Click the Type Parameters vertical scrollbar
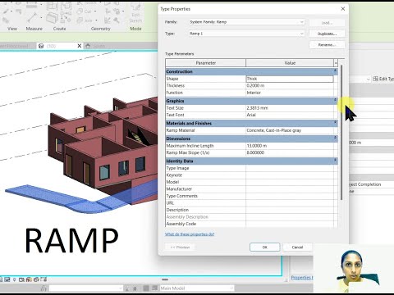Screen dimensions: 394x295 [x=341, y=132]
